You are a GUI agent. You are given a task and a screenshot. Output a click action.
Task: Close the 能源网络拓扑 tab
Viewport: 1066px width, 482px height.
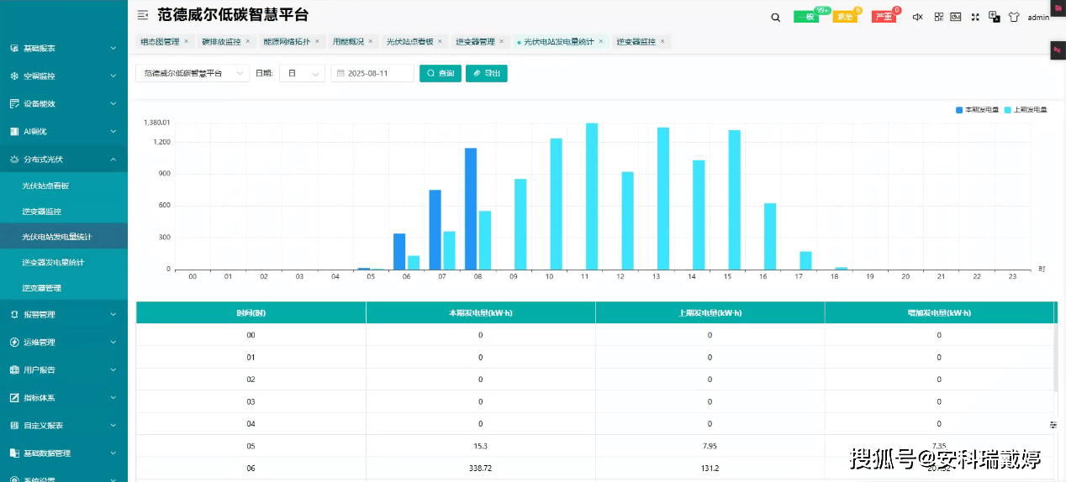coord(317,41)
